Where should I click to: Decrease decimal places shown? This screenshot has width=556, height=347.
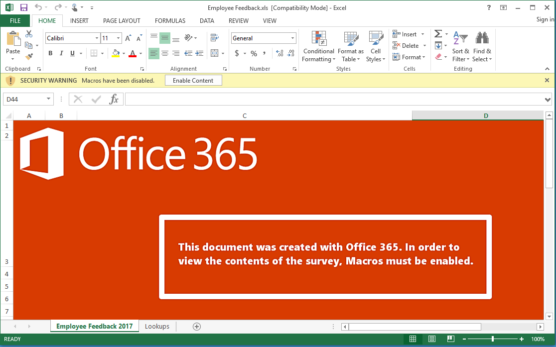[x=291, y=53]
